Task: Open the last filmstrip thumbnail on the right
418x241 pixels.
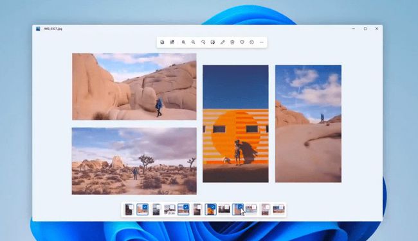Action: click(x=278, y=210)
